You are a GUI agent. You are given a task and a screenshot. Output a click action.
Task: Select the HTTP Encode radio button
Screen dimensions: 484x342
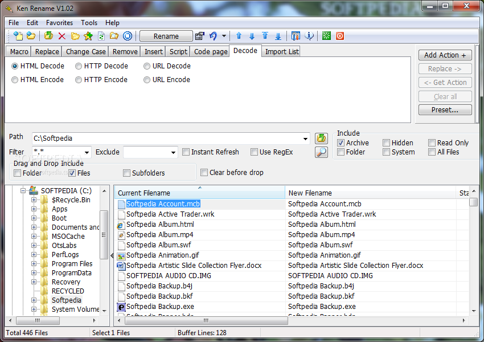point(79,80)
